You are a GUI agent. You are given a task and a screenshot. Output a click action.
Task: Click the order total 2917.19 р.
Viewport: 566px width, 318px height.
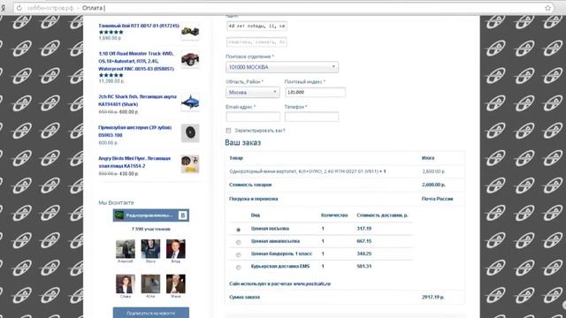432,297
